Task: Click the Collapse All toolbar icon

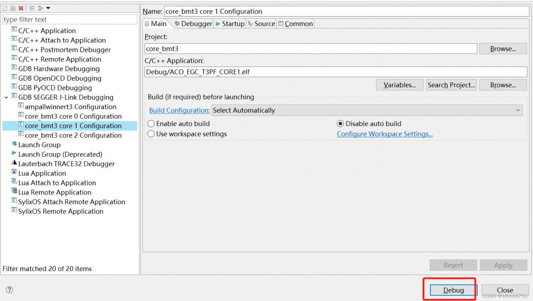Action: (32, 8)
